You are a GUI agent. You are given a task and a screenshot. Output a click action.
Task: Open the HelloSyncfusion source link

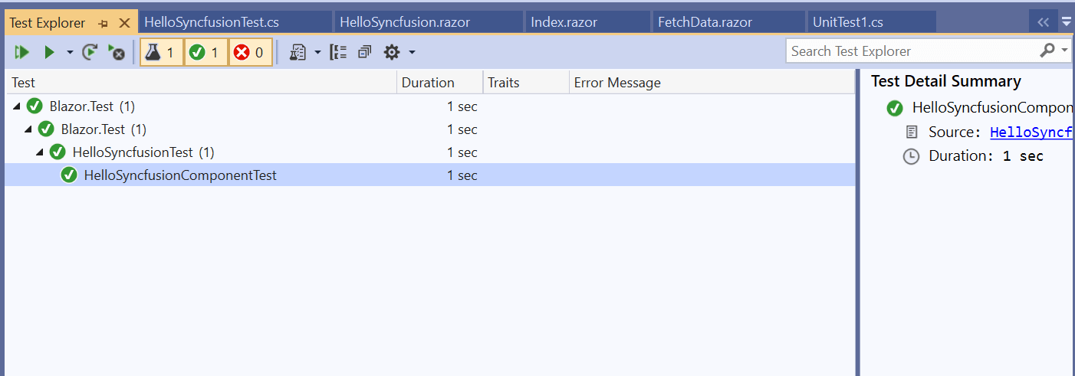[x=1031, y=132]
